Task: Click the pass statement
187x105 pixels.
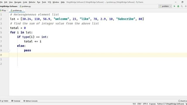Action: tap(27, 50)
